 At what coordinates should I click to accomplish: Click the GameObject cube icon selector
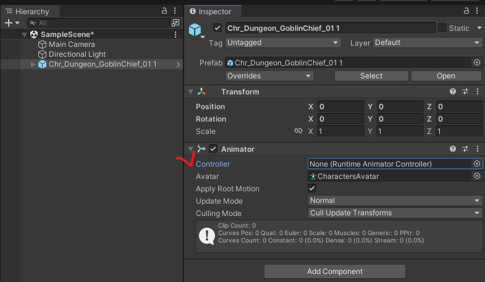click(x=196, y=30)
